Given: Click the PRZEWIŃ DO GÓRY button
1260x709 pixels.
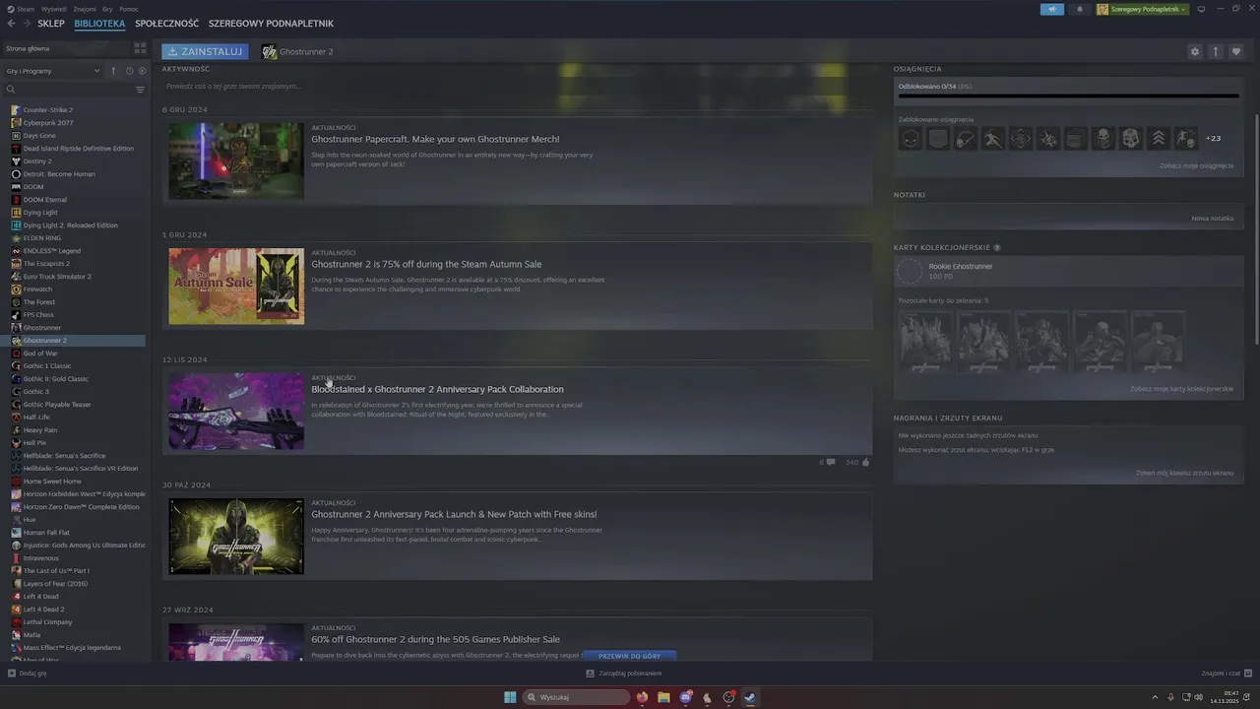Looking at the screenshot, I should click(630, 656).
